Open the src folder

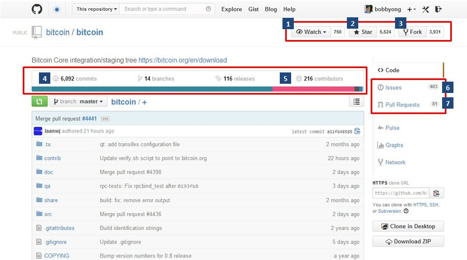[48, 214]
